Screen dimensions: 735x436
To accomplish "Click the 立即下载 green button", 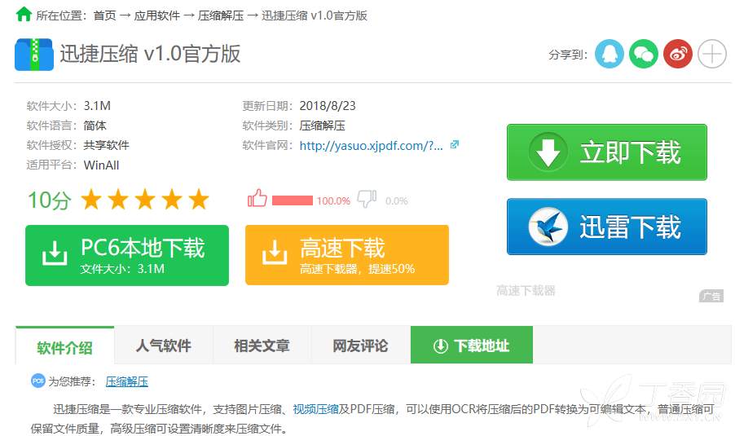I will (606, 152).
